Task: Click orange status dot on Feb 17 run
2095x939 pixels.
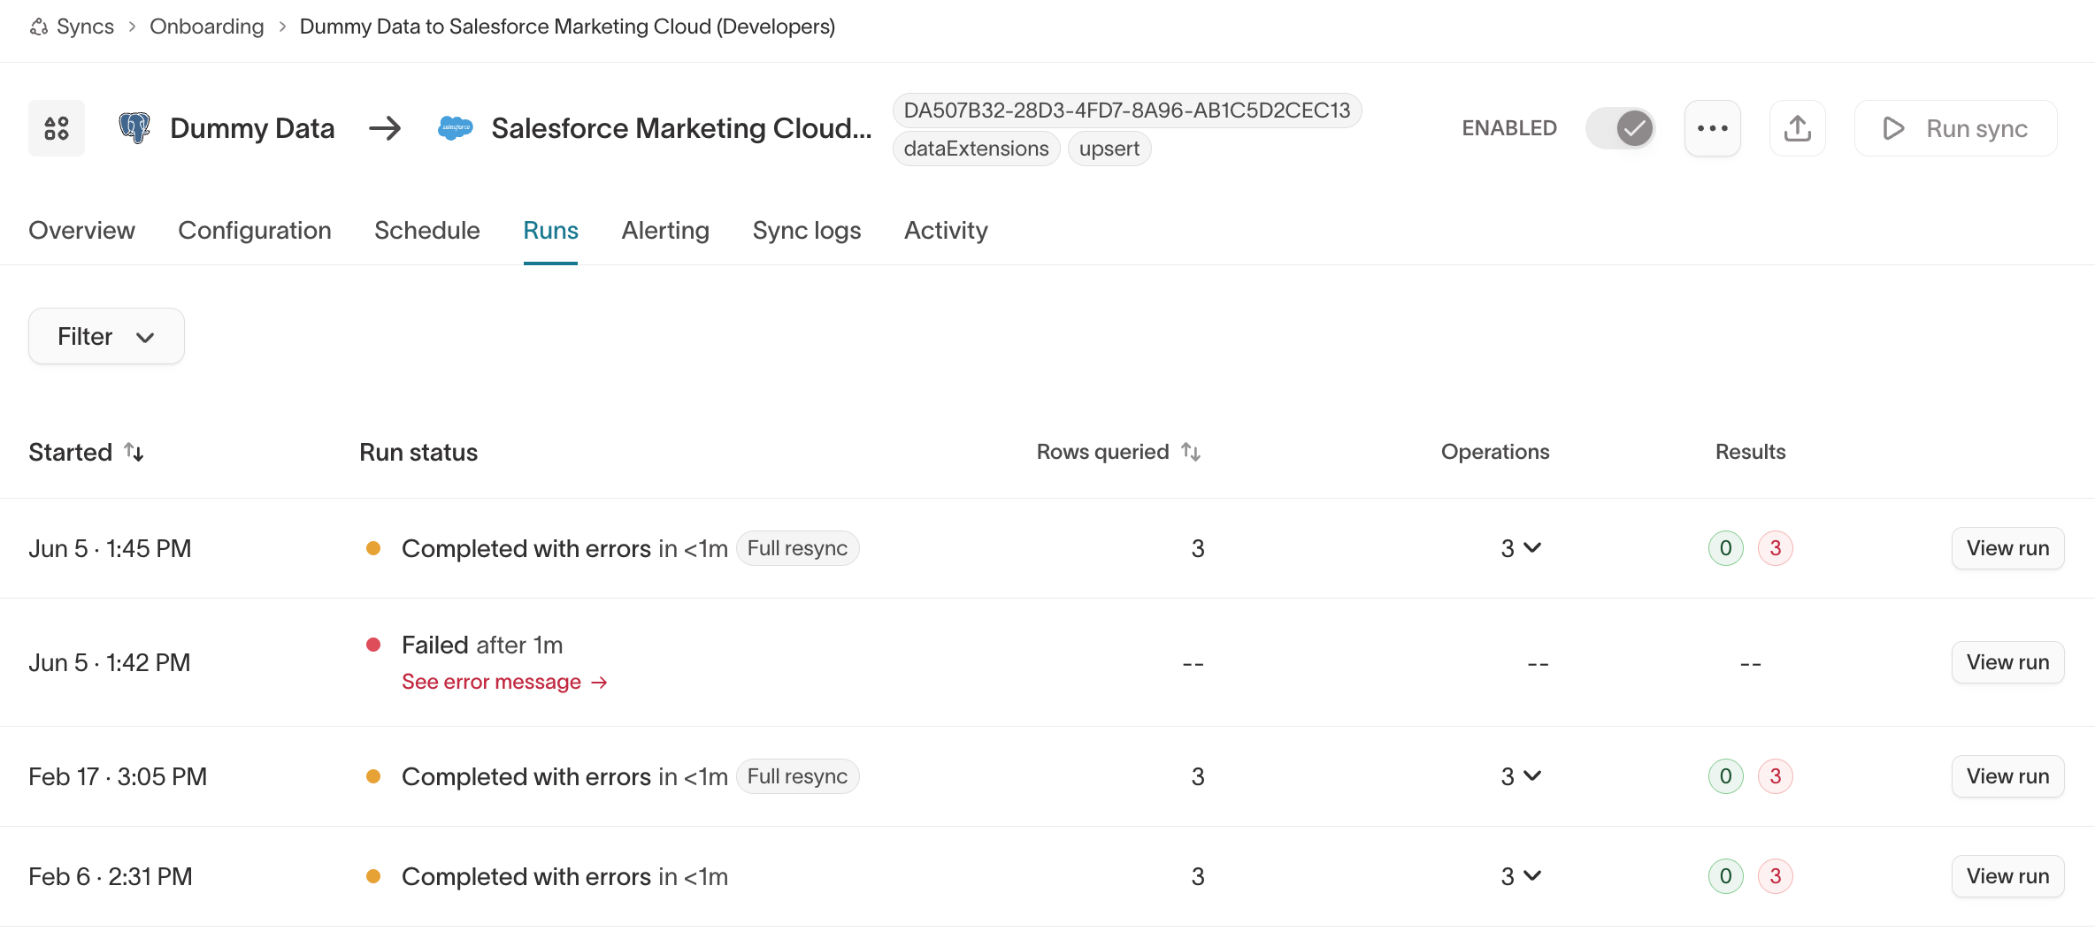Action: click(373, 776)
